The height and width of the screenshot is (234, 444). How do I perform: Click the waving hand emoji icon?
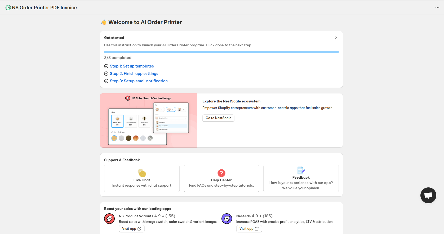[x=104, y=22]
